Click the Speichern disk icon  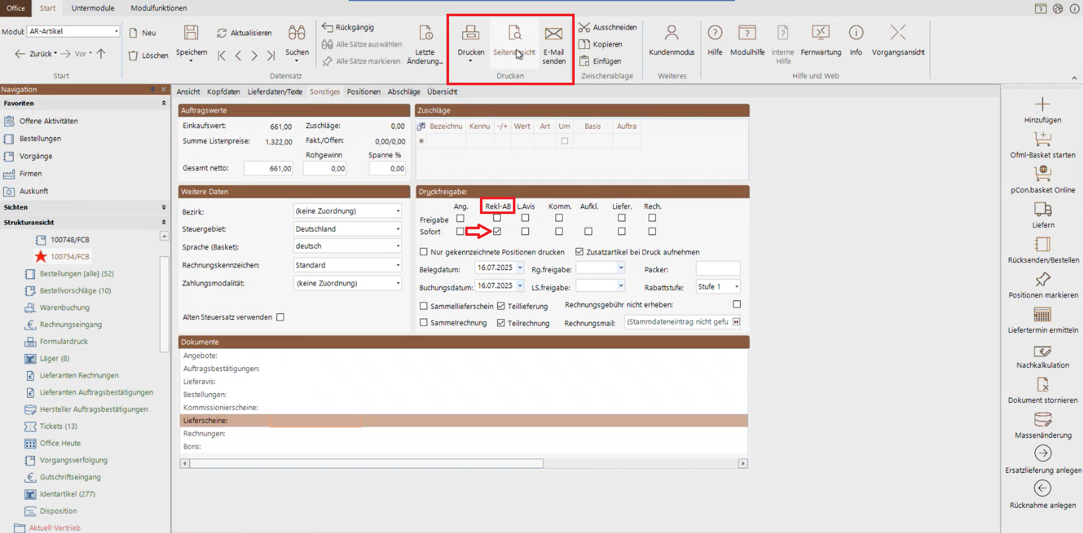point(191,33)
